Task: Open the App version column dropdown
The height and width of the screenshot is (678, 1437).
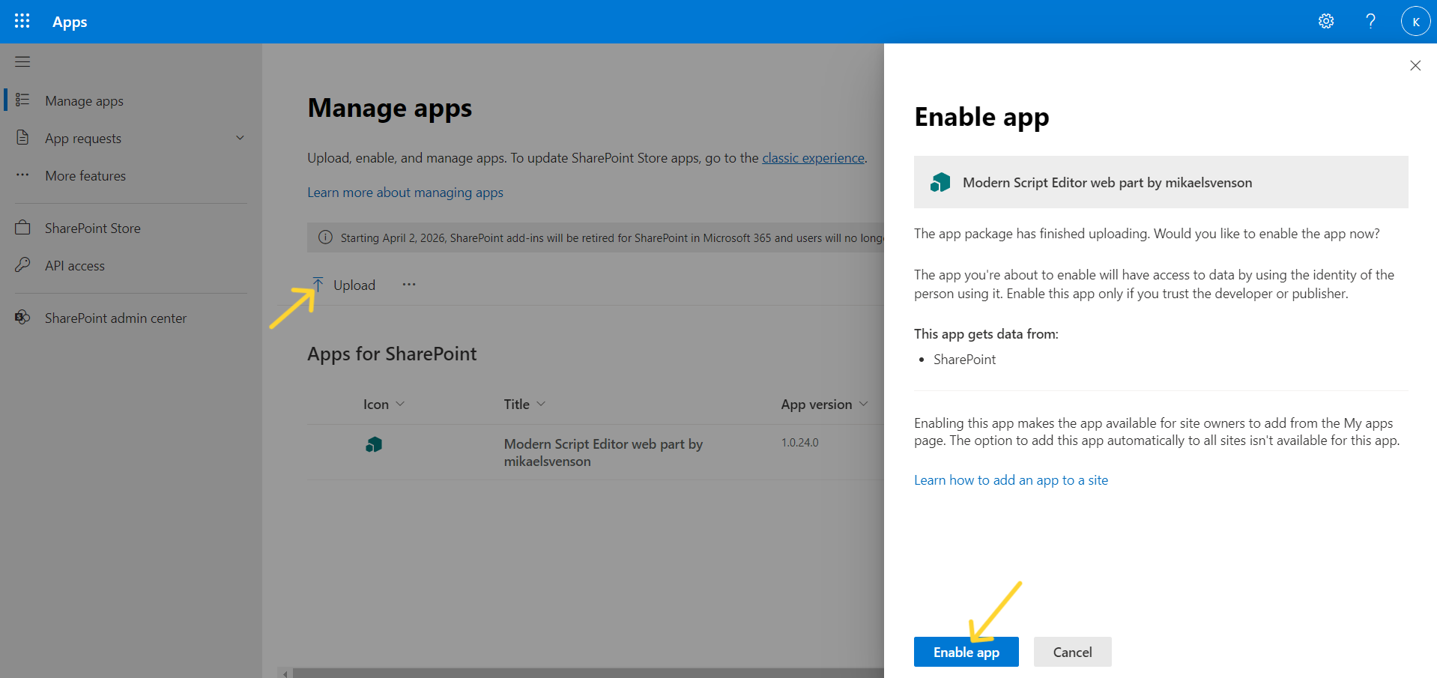Action: coord(865,404)
